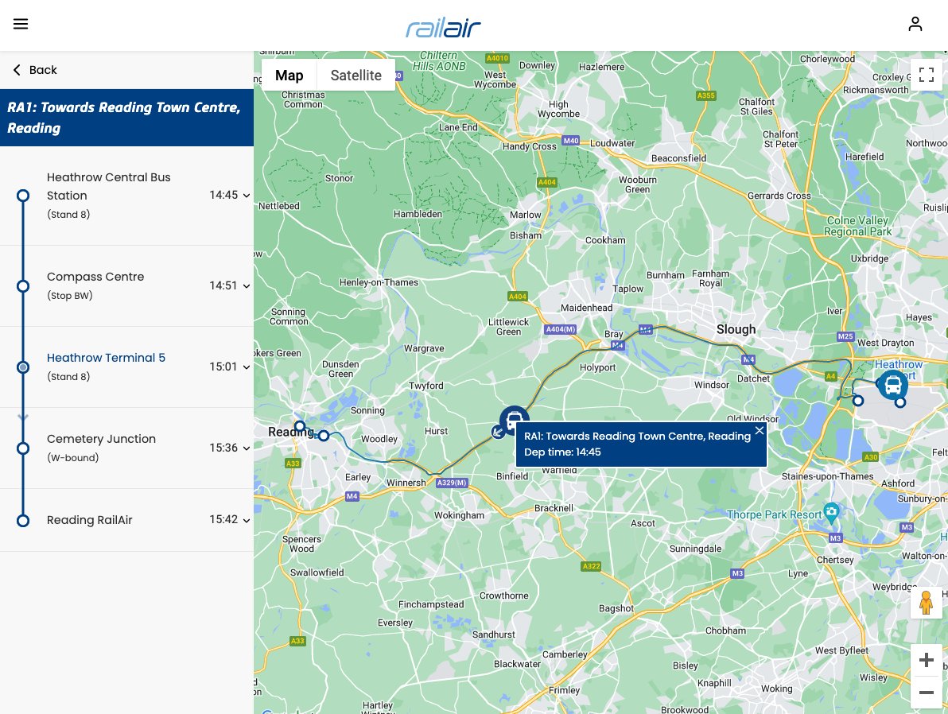Image resolution: width=948 pixels, height=714 pixels.
Task: Click the Chiltern Hills AONB label
Action: click(x=440, y=60)
